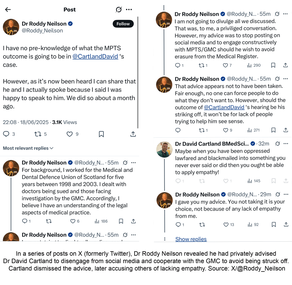The image size is (292, 285).
Task: Open David Cartland's profile picture
Action: [x=164, y=149]
